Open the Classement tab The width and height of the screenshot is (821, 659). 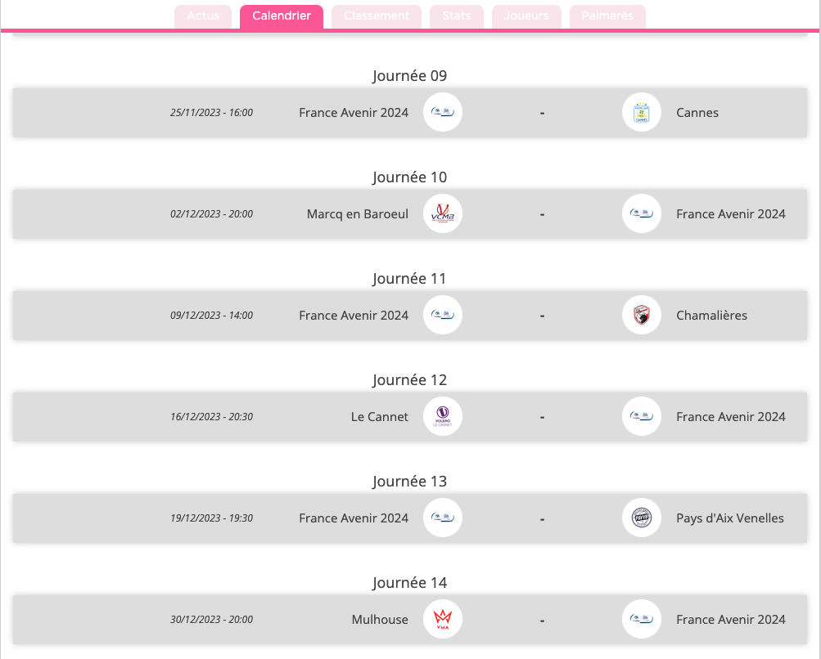pos(377,16)
